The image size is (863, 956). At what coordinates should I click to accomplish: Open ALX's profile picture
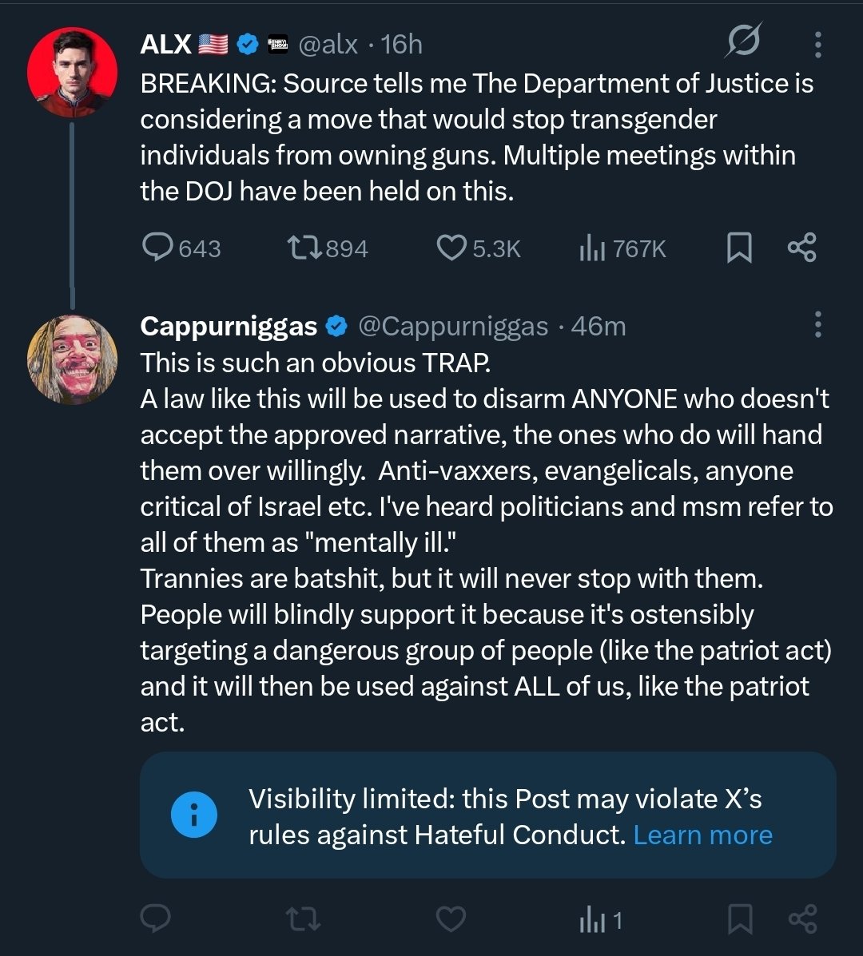[x=72, y=73]
